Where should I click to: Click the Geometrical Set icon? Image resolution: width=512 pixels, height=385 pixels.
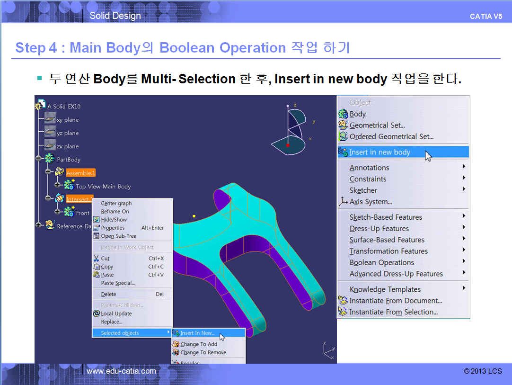[343, 125]
